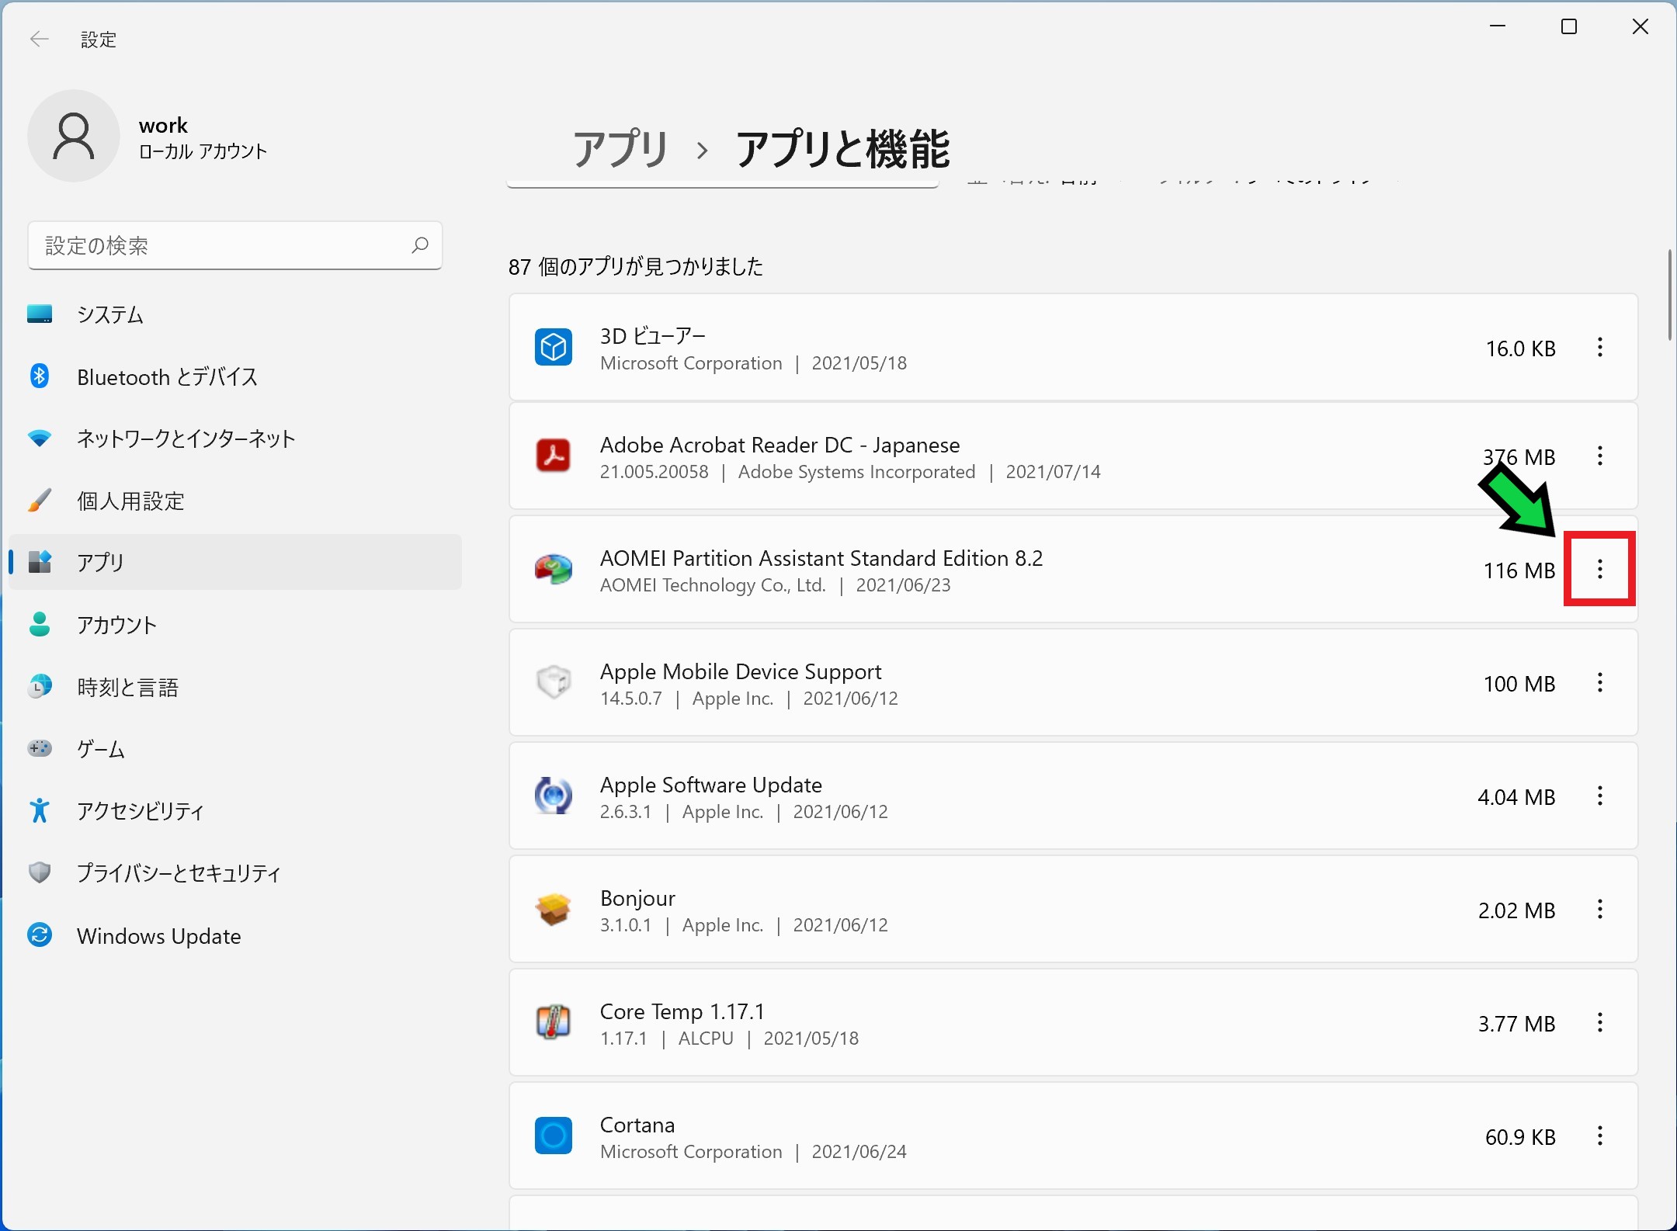Click the 376 MB size value

(1519, 457)
